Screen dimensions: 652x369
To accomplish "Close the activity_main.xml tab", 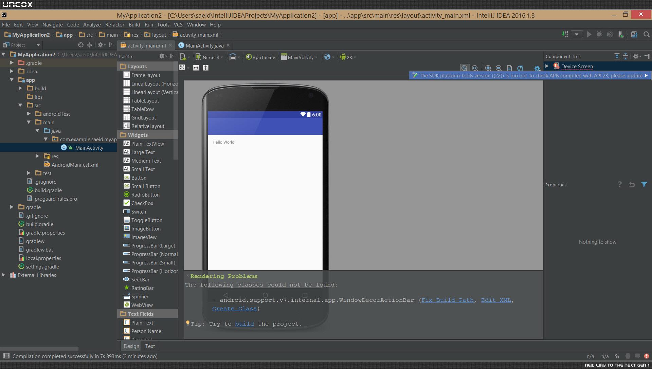I will [170, 45].
